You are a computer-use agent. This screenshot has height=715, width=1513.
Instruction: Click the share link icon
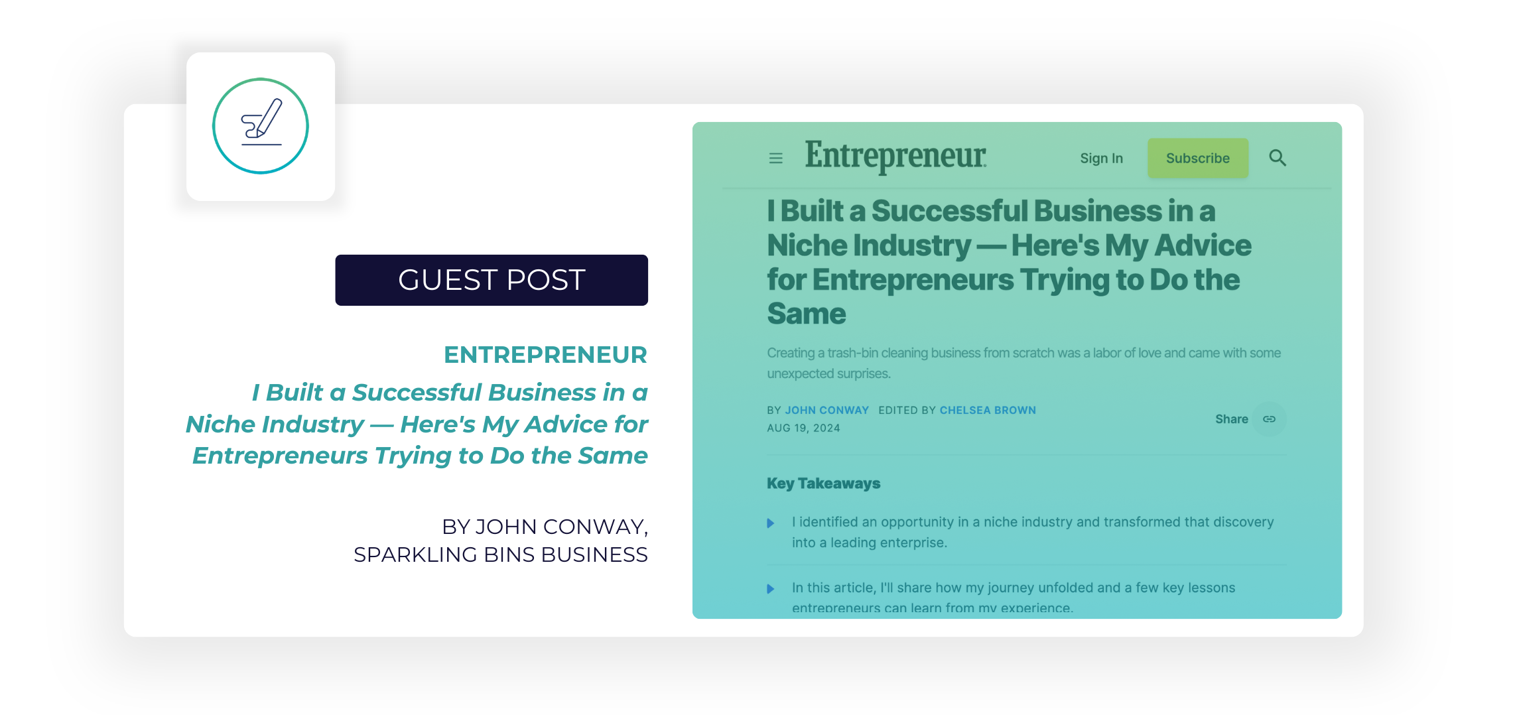[1269, 419]
